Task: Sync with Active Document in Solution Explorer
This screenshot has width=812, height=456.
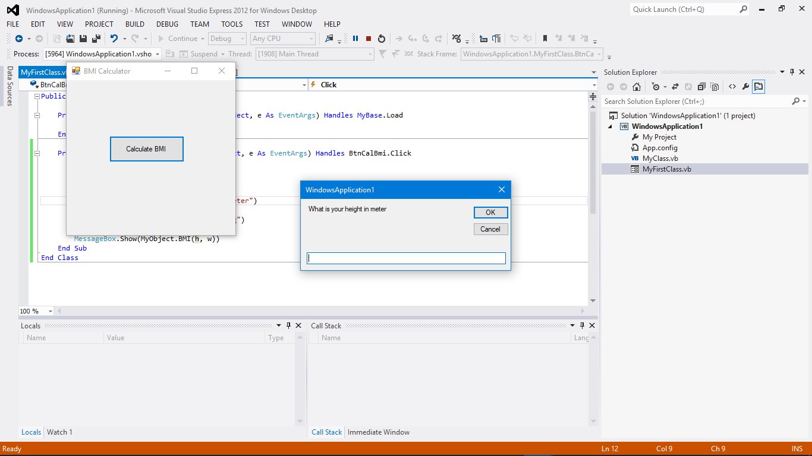Action: 675,87
